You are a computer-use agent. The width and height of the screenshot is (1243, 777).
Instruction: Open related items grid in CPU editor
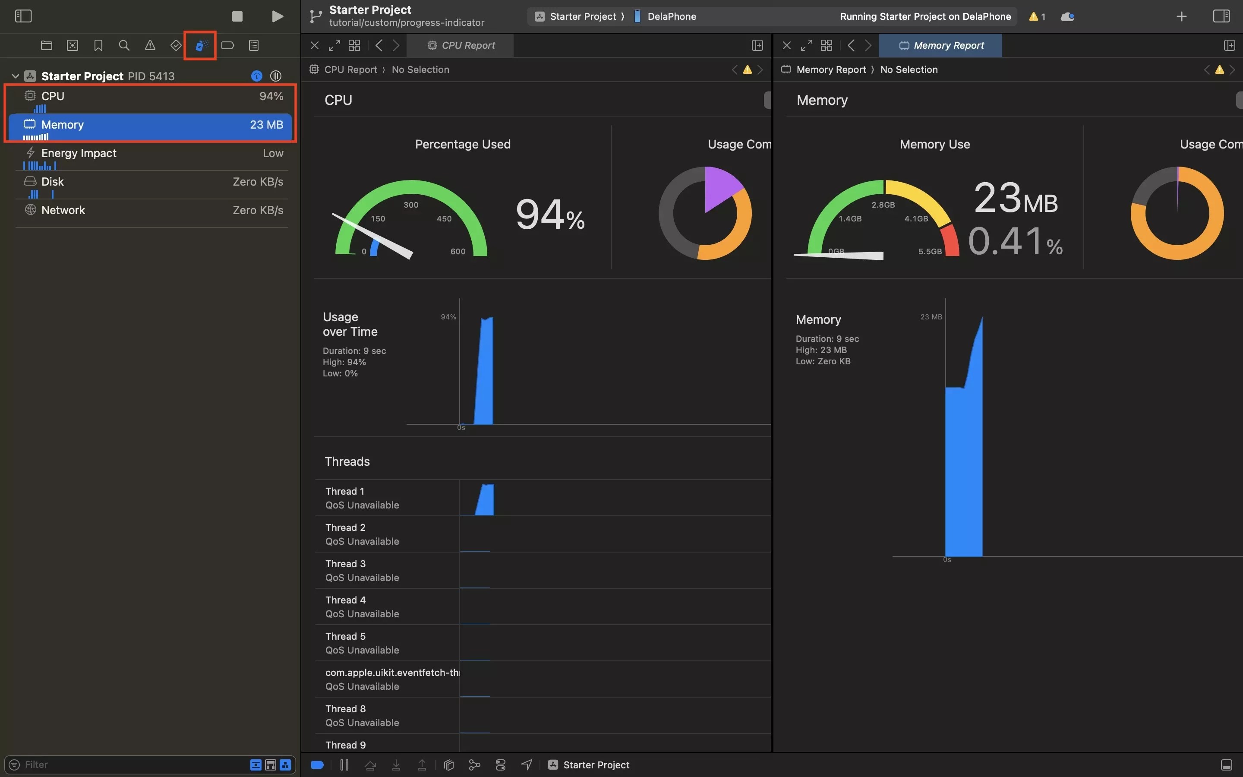pos(354,46)
